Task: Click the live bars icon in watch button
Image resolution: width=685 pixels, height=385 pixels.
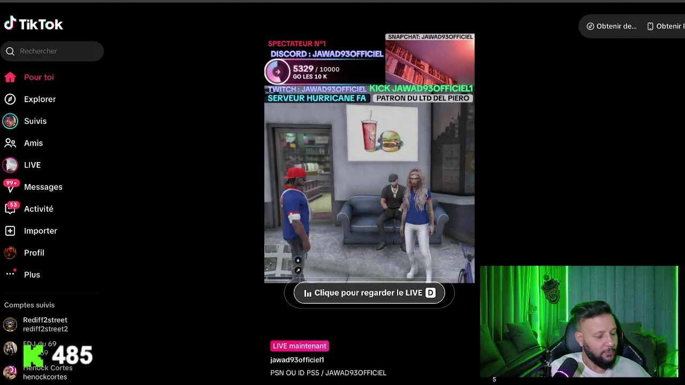Action: (x=308, y=293)
